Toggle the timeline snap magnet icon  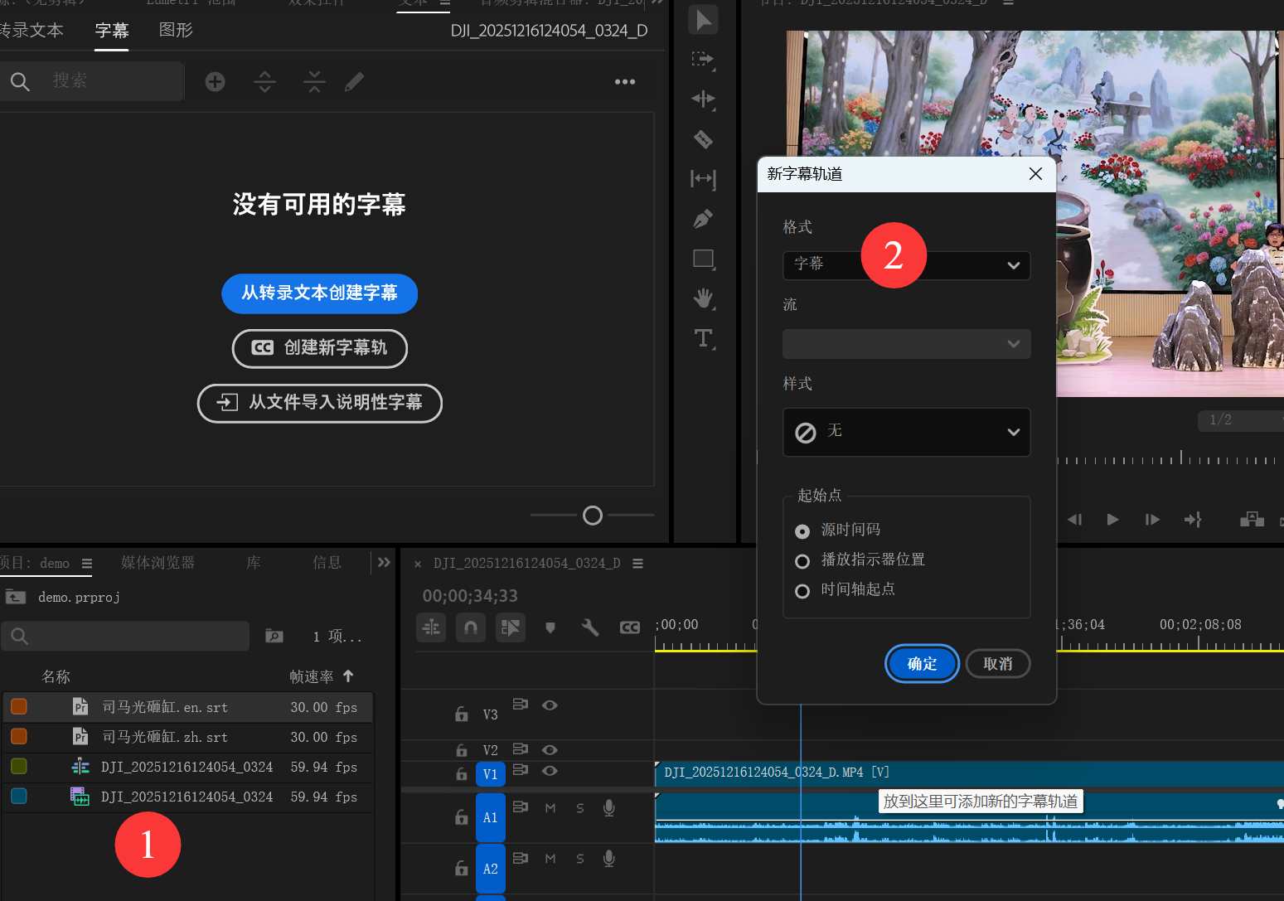tap(471, 627)
